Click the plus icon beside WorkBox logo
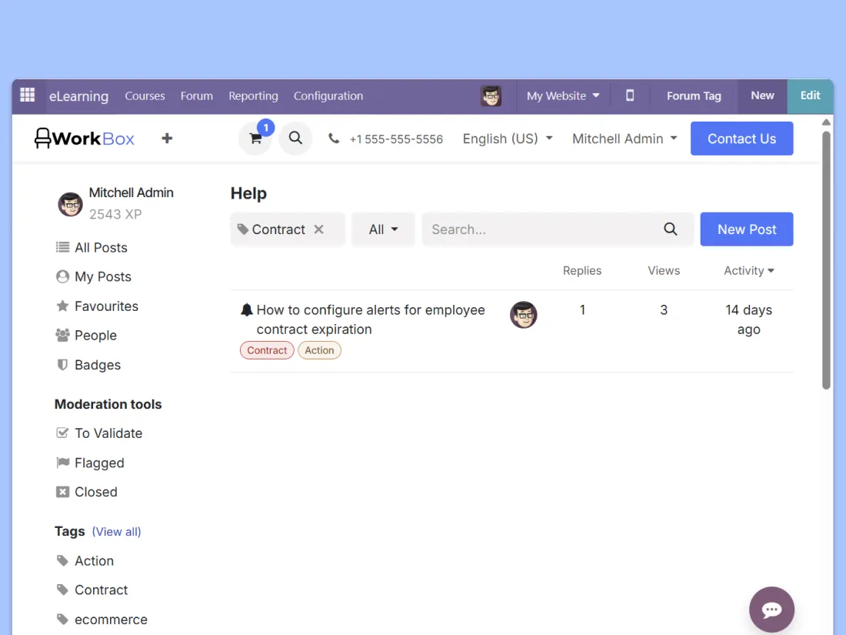Viewport: 846px width, 635px height. 167,139
